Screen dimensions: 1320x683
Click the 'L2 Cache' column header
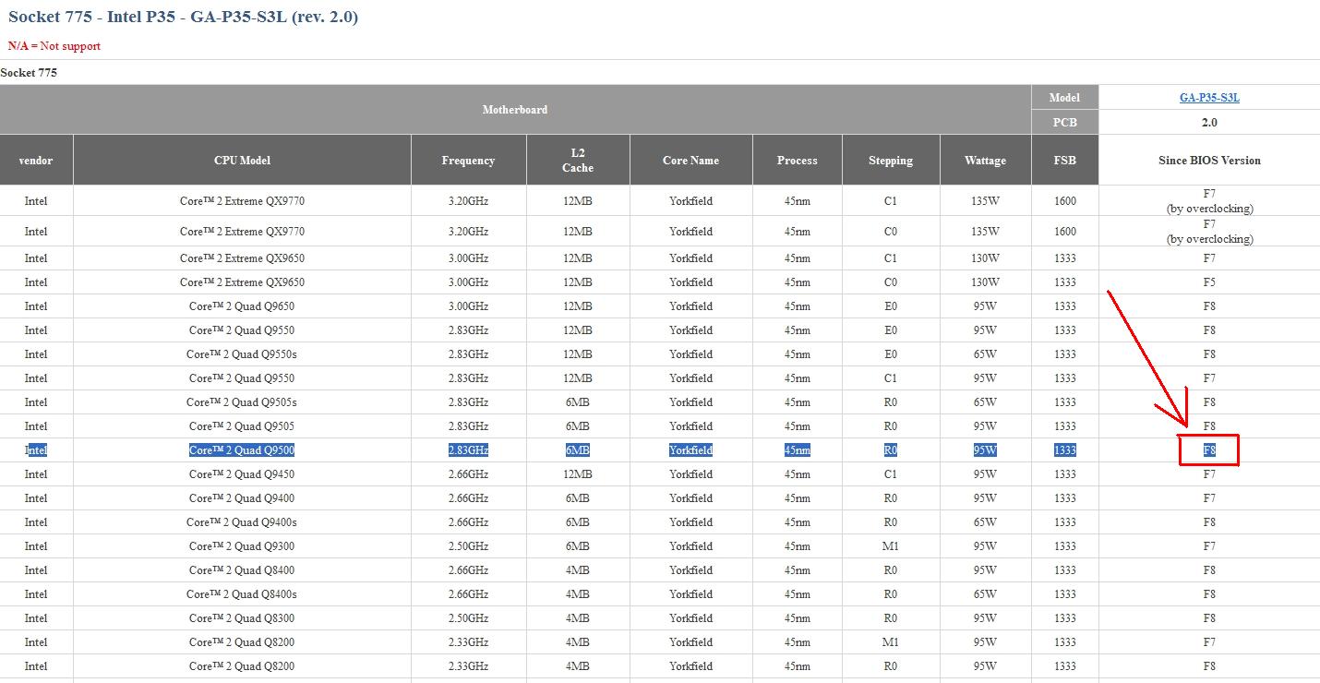[578, 161]
